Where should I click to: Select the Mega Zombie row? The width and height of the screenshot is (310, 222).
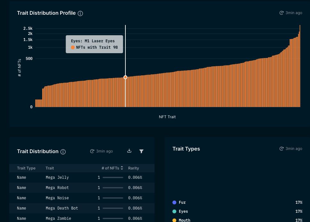[x=82, y=218]
